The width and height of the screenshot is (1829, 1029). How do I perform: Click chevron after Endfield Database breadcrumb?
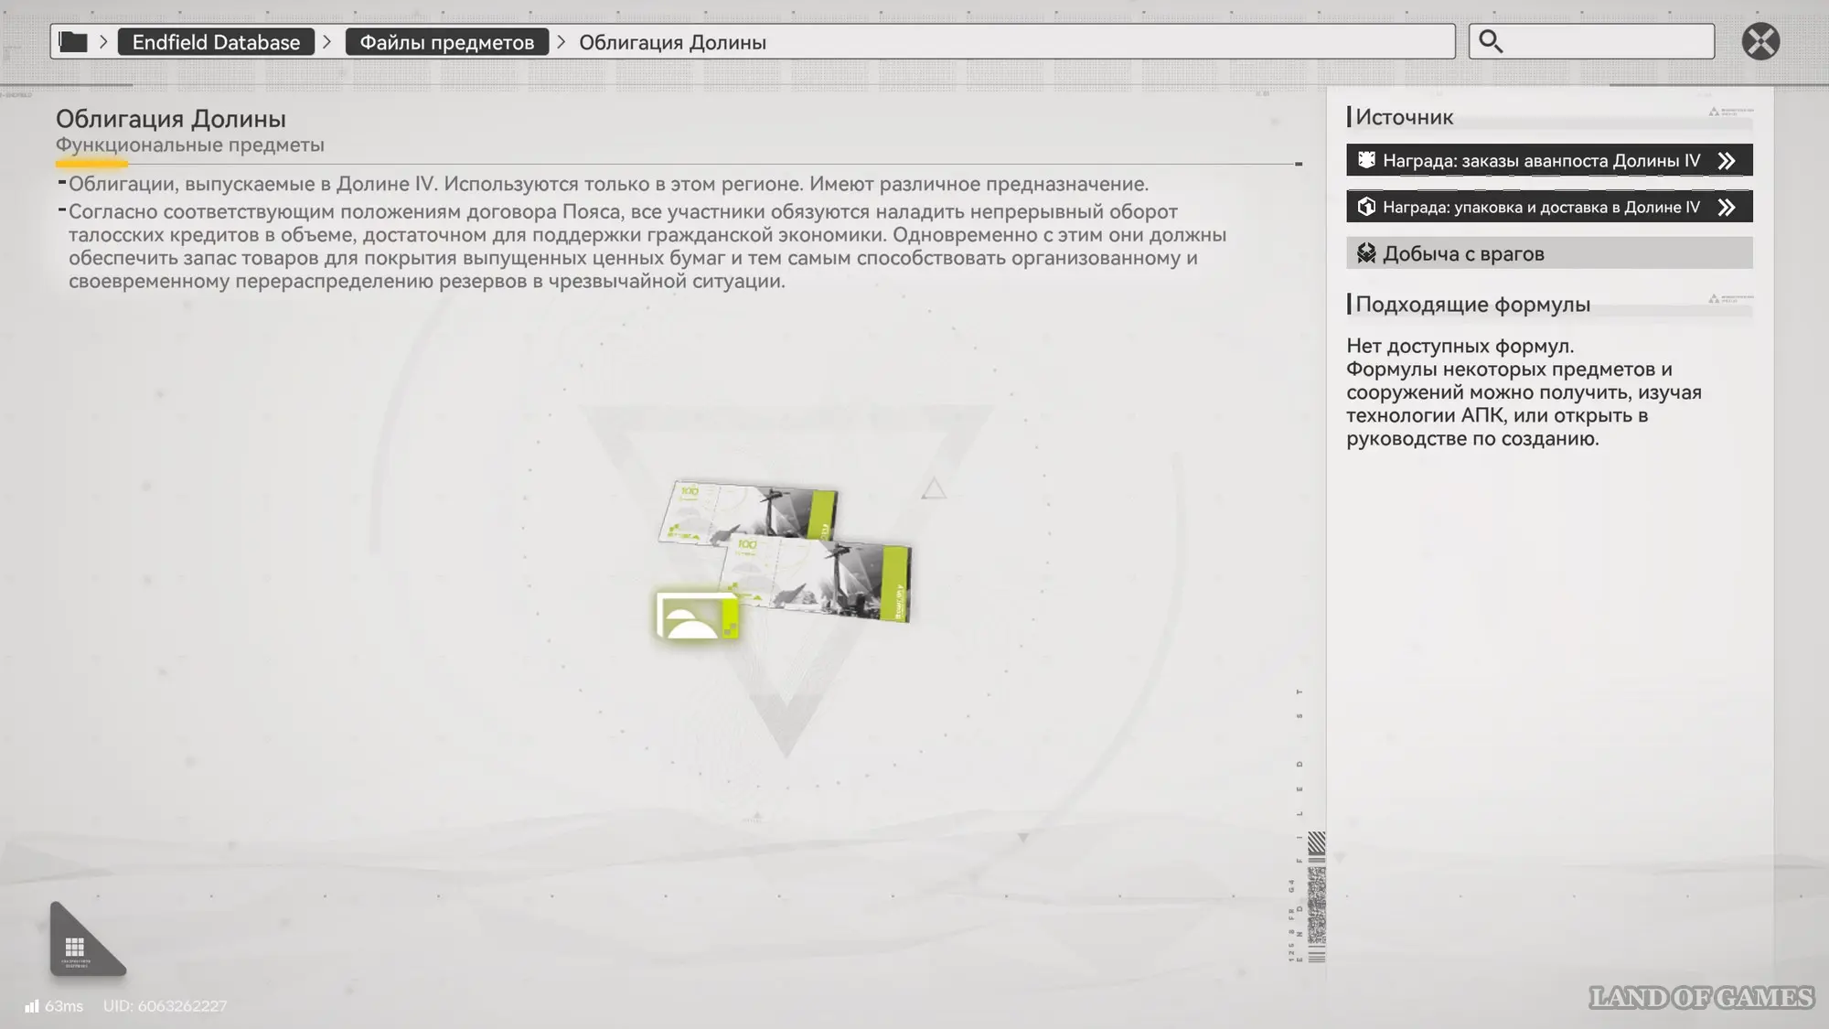click(x=327, y=42)
